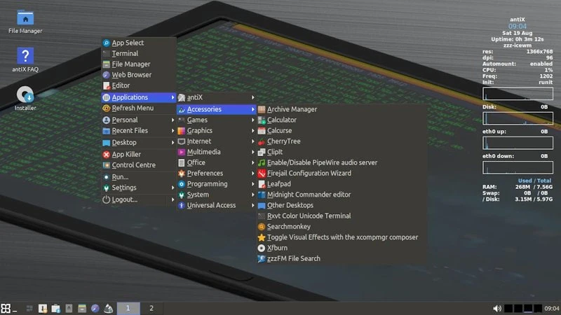Open the Programming category
Viewport: 561px width, 315px height.
217,184
